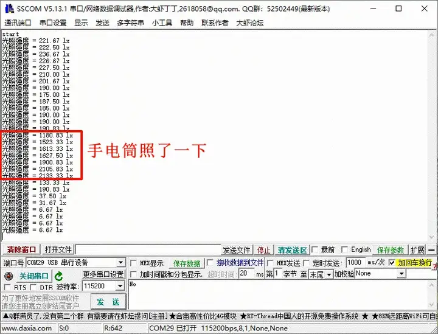Click the send area scrollbar down arrow
This screenshot has height=334, width=438.
point(432,304)
